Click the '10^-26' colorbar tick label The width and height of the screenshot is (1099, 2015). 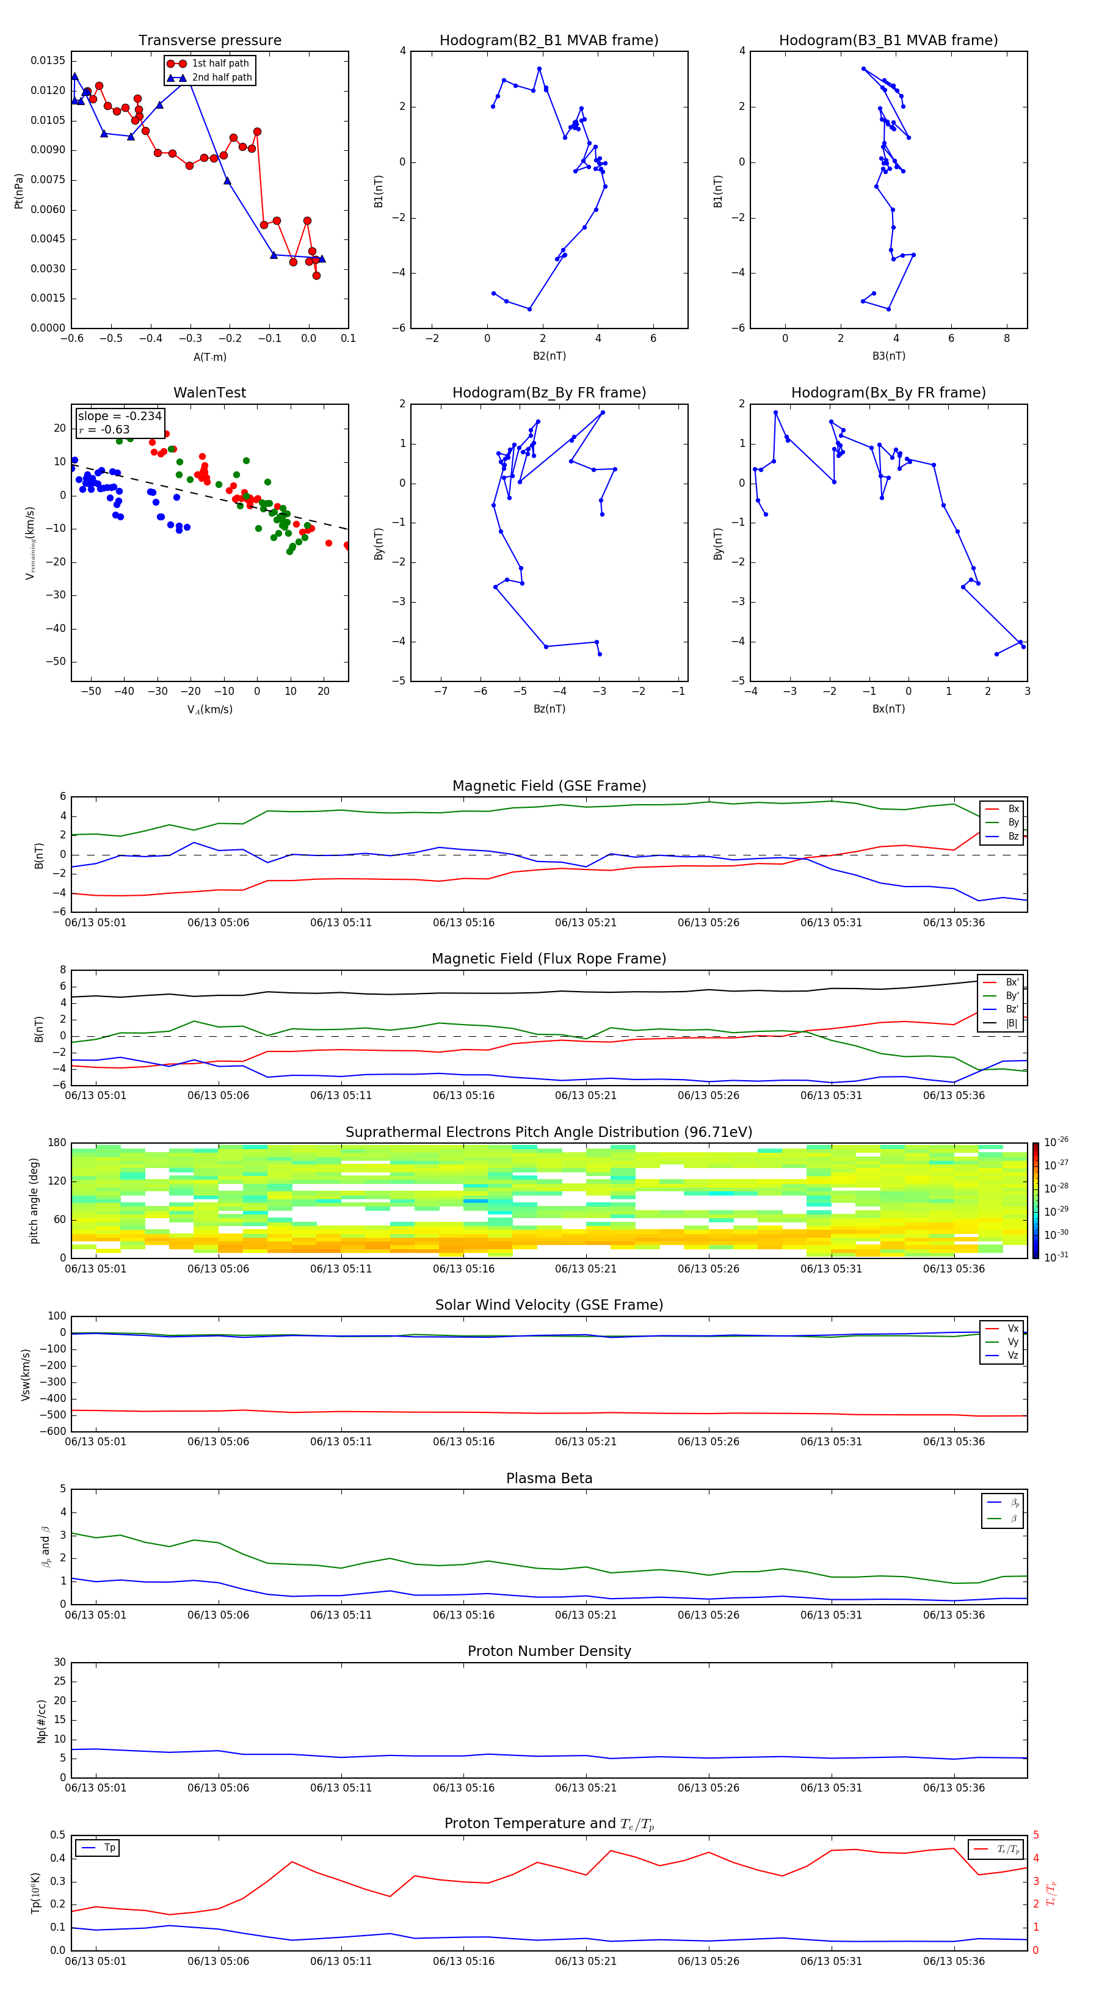pyautogui.click(x=1056, y=1142)
